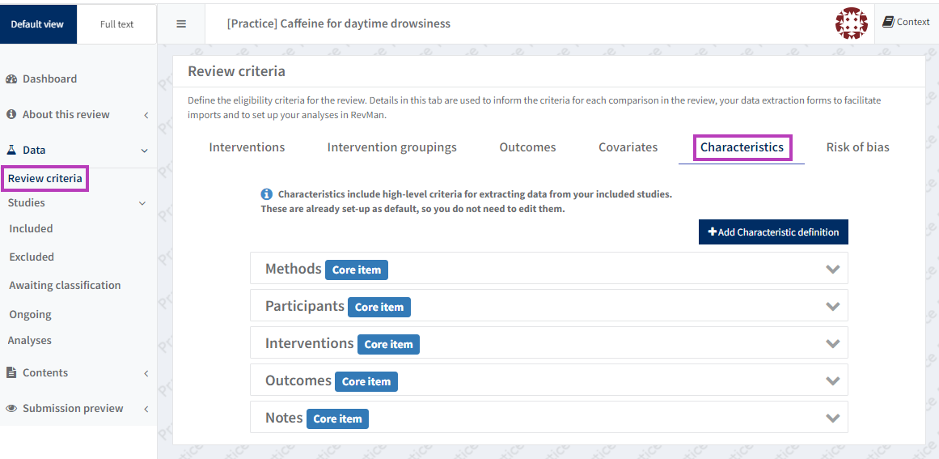Open Submission preview in sidebar
The height and width of the screenshot is (459, 939).
click(73, 408)
